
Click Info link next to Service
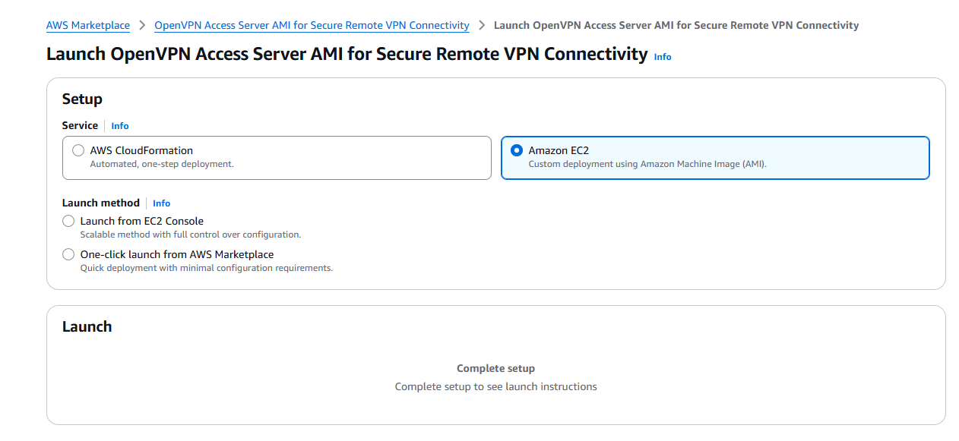120,126
